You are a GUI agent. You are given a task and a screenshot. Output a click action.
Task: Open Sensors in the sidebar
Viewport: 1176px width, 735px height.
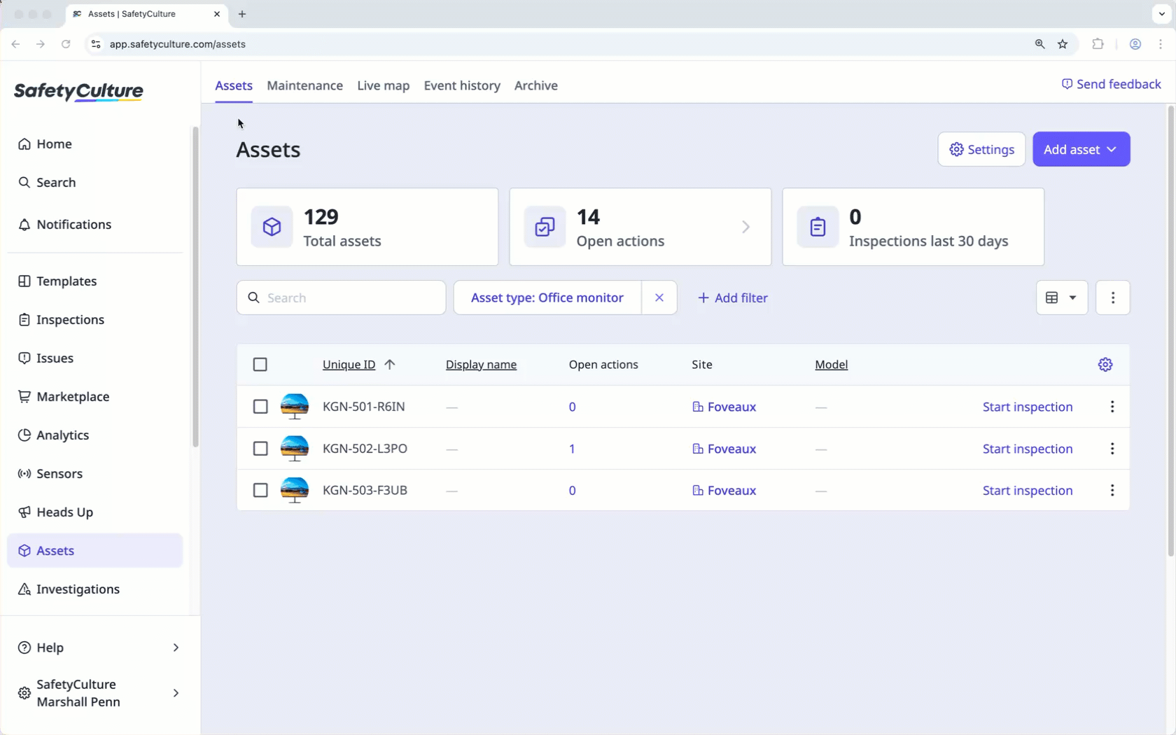(x=95, y=474)
